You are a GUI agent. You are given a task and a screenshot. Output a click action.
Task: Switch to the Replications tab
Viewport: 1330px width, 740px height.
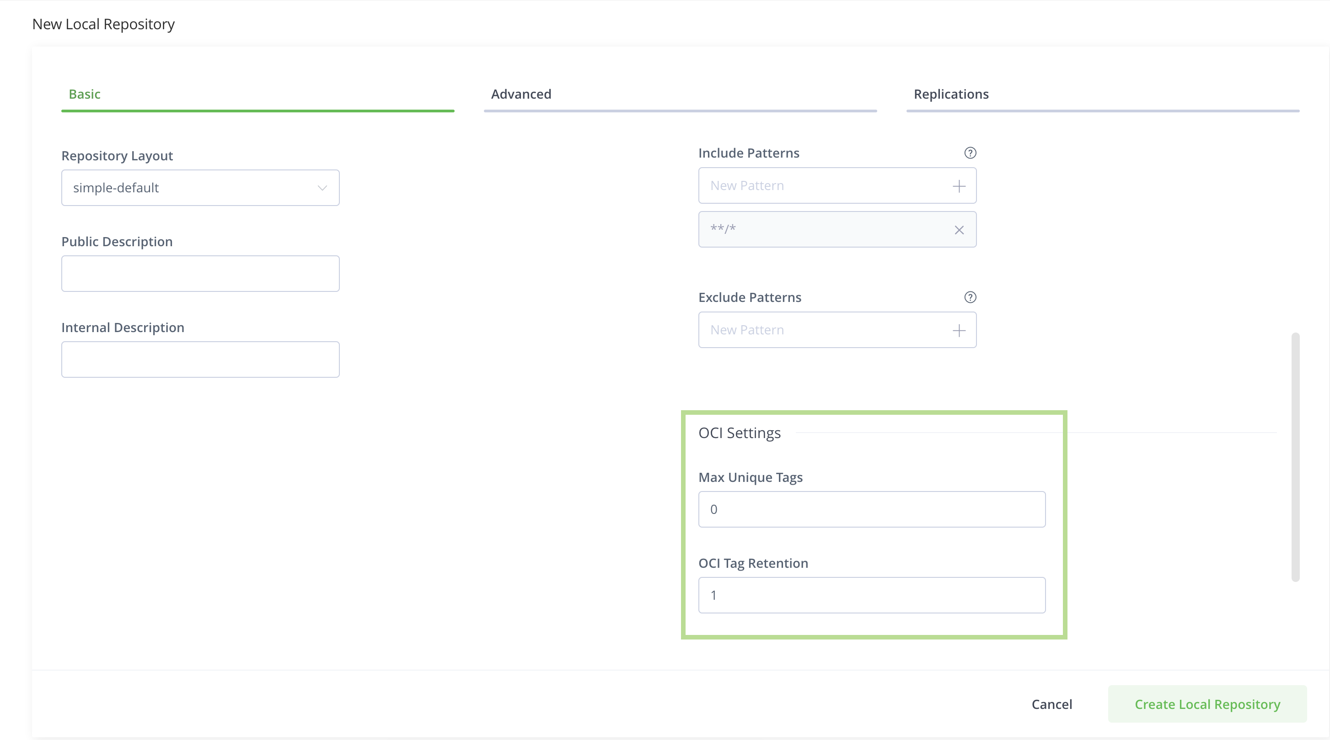point(950,95)
